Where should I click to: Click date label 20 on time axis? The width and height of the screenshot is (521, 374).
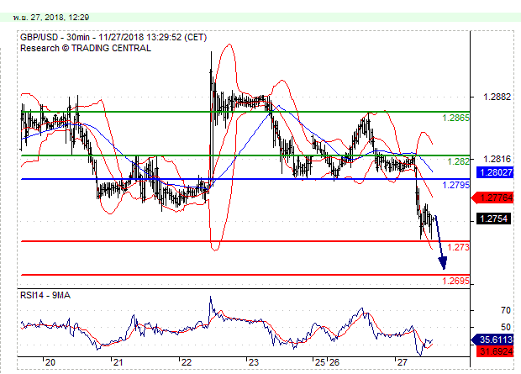[x=50, y=362]
